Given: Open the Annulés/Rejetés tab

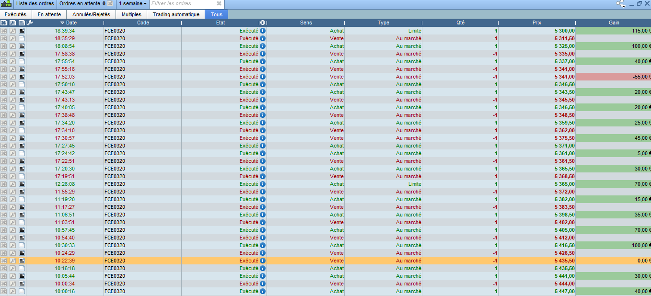Looking at the screenshot, I should (91, 14).
